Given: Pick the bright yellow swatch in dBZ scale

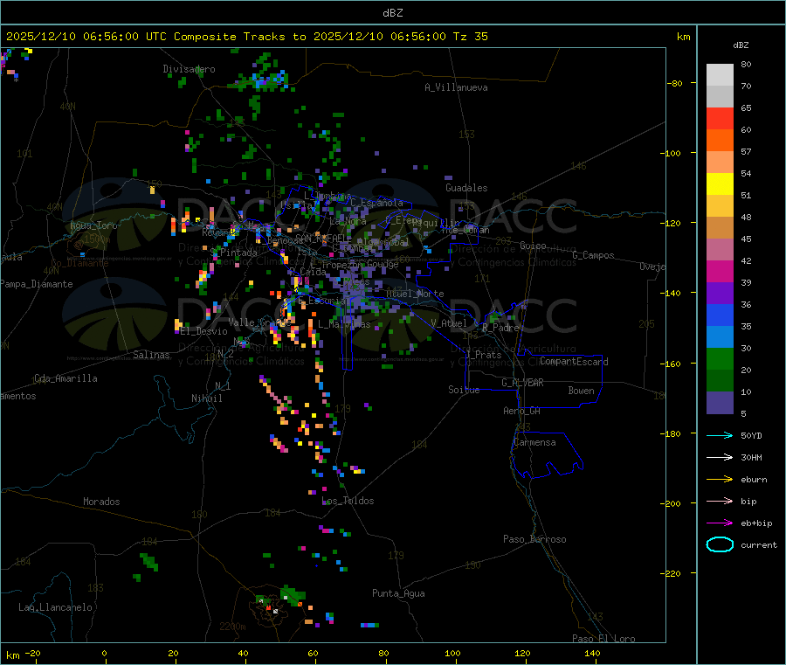Looking at the screenshot, I should (x=720, y=184).
